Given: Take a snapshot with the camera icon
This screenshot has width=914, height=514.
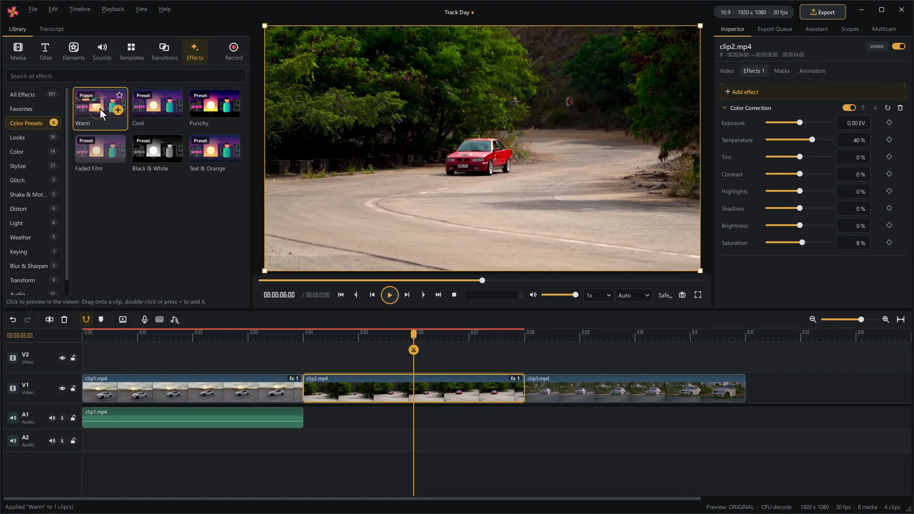Looking at the screenshot, I should (x=682, y=295).
